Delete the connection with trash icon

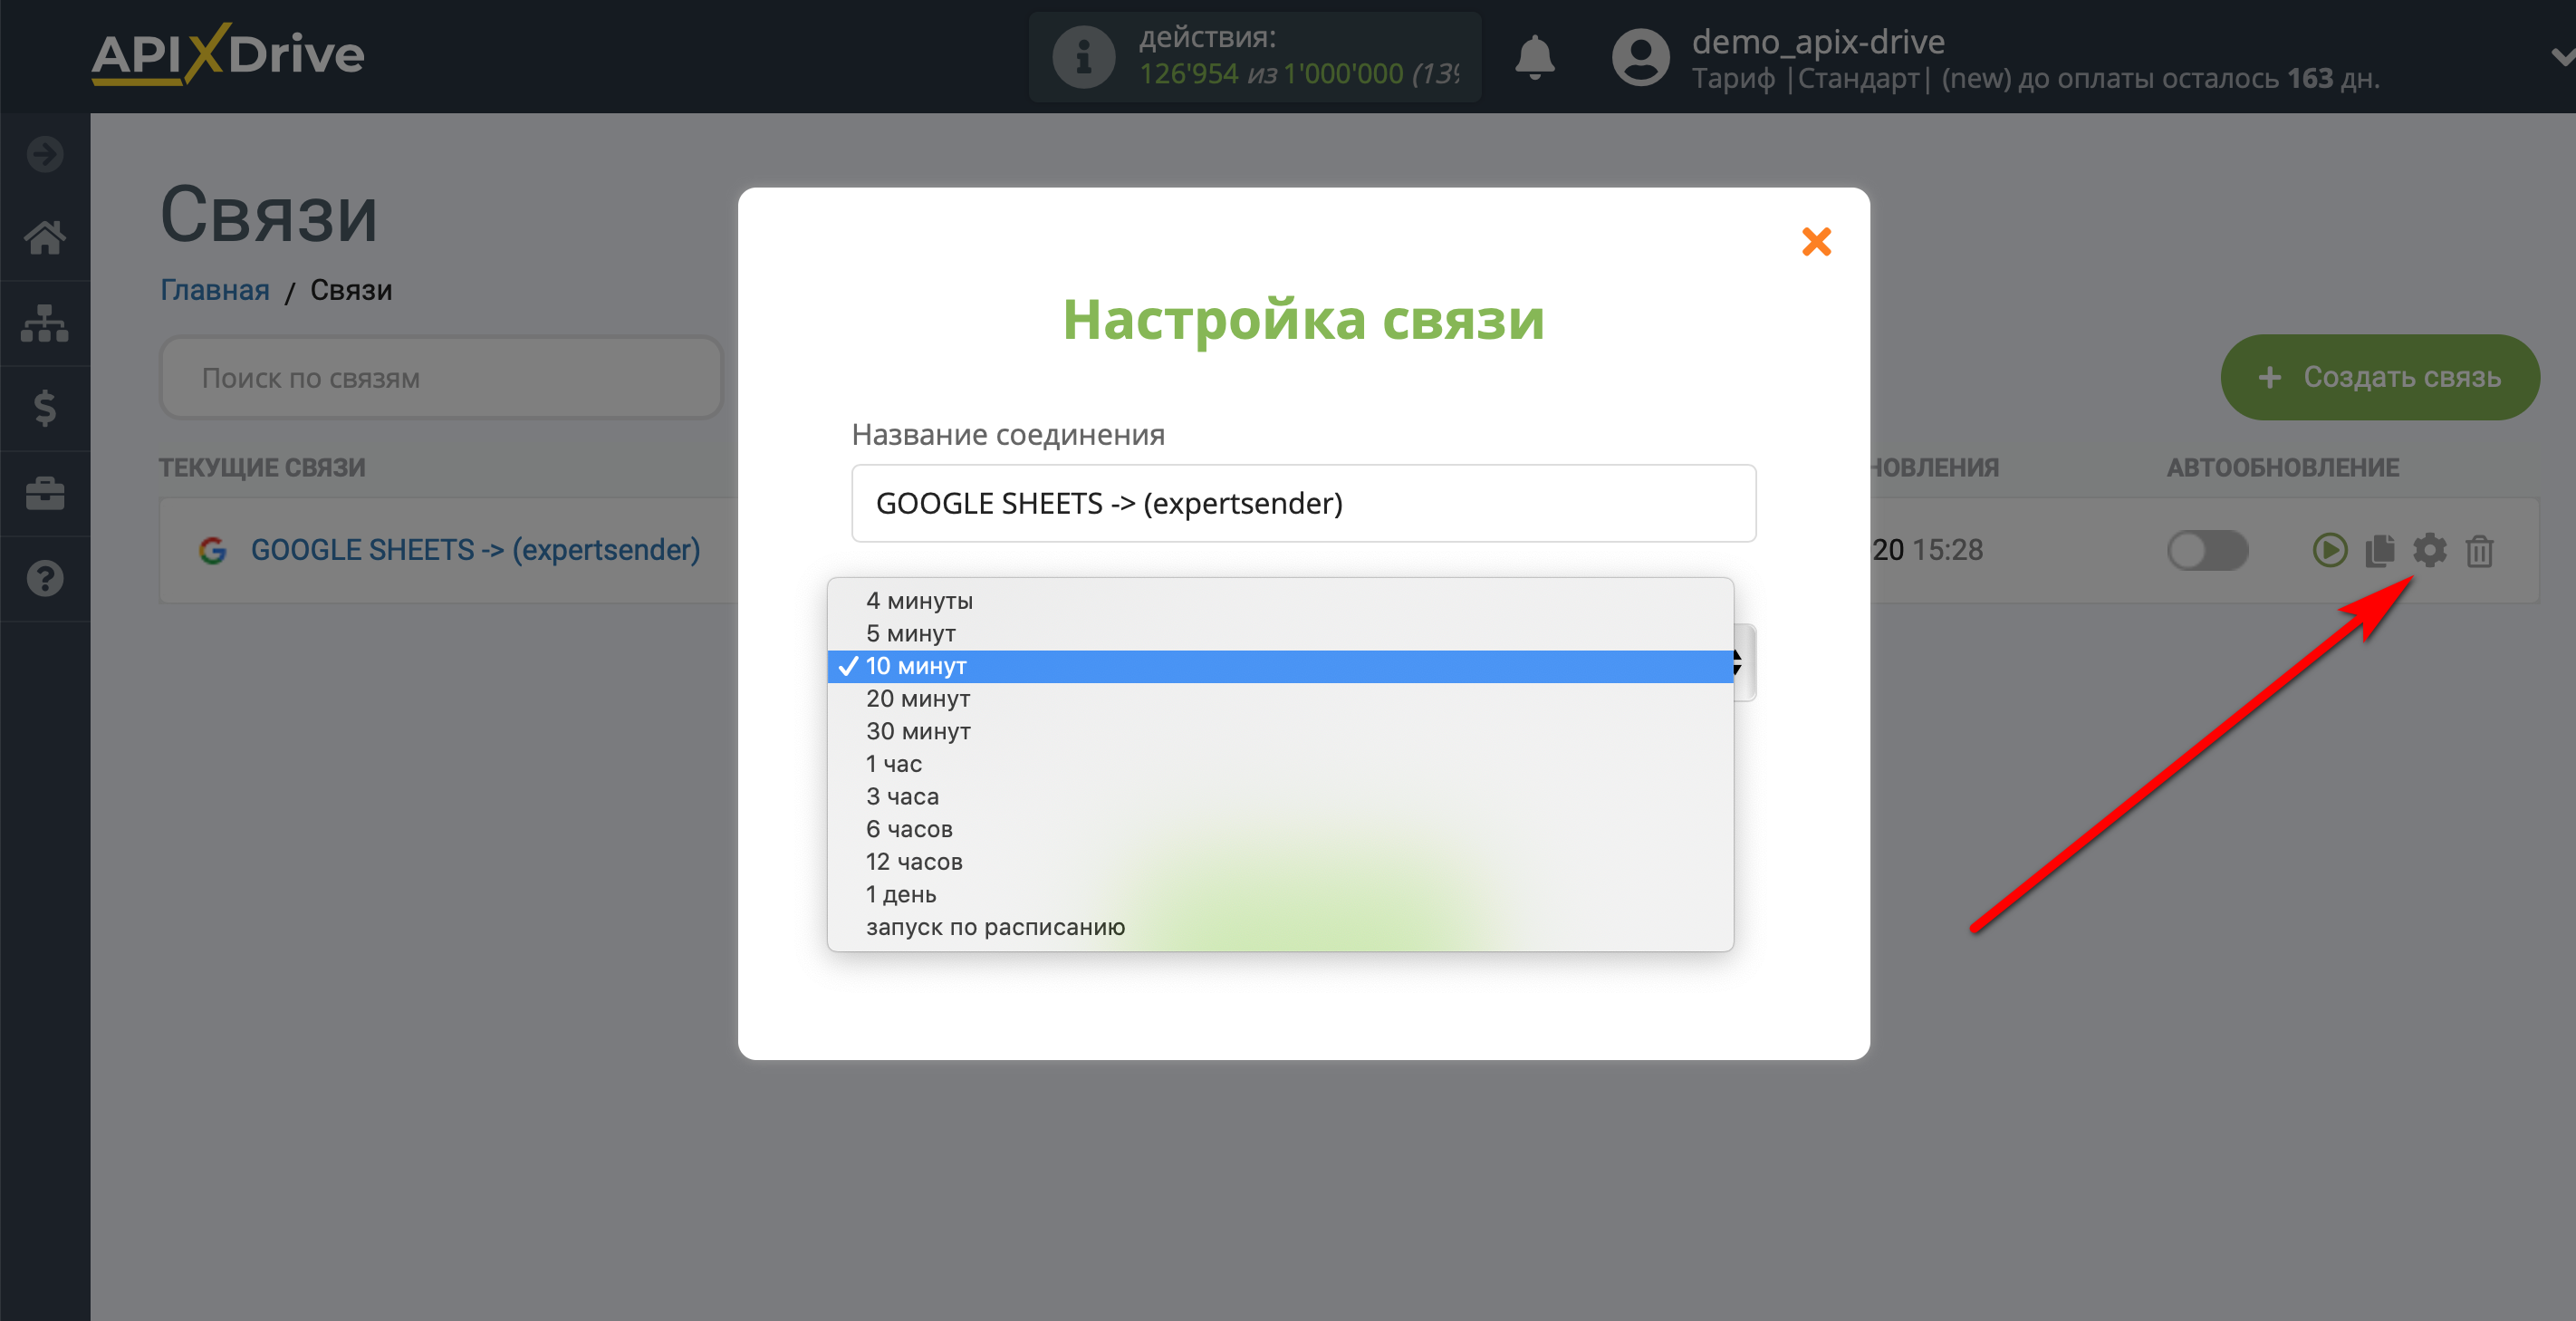pos(2479,550)
